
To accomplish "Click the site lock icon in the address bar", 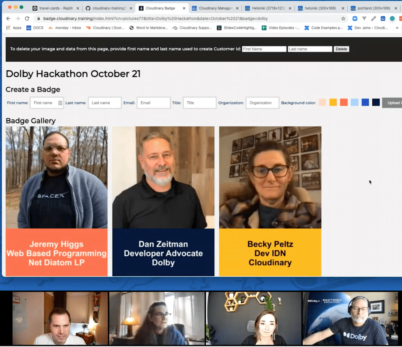I will [38, 18].
